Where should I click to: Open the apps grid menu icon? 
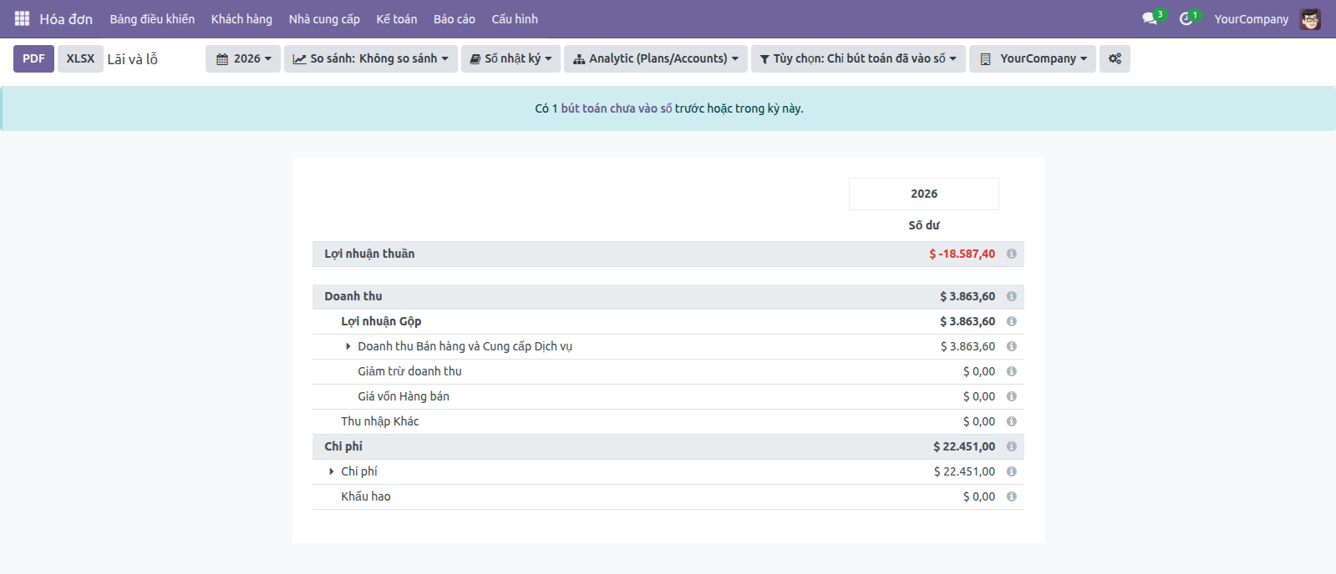click(x=22, y=18)
